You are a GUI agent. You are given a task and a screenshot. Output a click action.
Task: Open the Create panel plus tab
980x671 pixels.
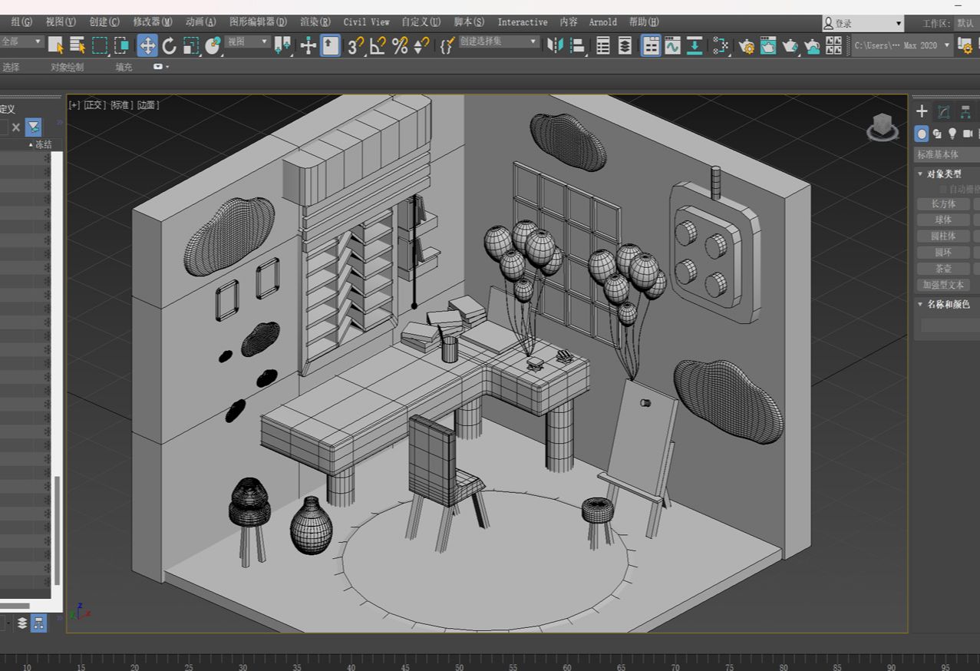[922, 112]
